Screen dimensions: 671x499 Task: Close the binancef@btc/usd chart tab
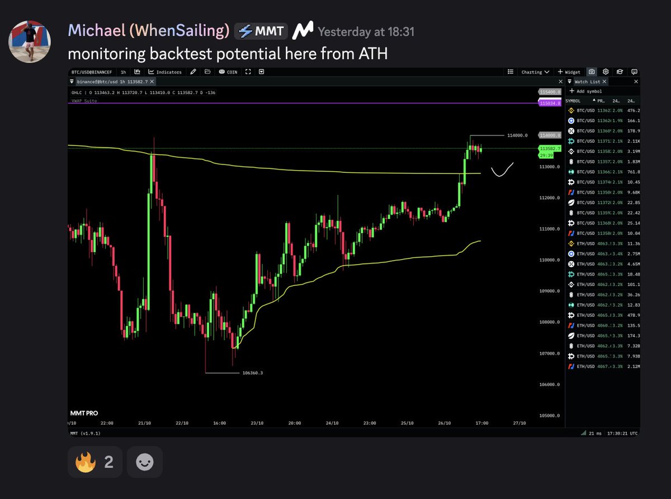(152, 82)
